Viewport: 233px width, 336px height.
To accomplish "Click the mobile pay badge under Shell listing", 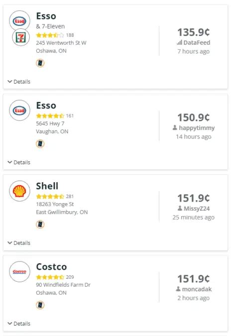I will [x=40, y=224].
